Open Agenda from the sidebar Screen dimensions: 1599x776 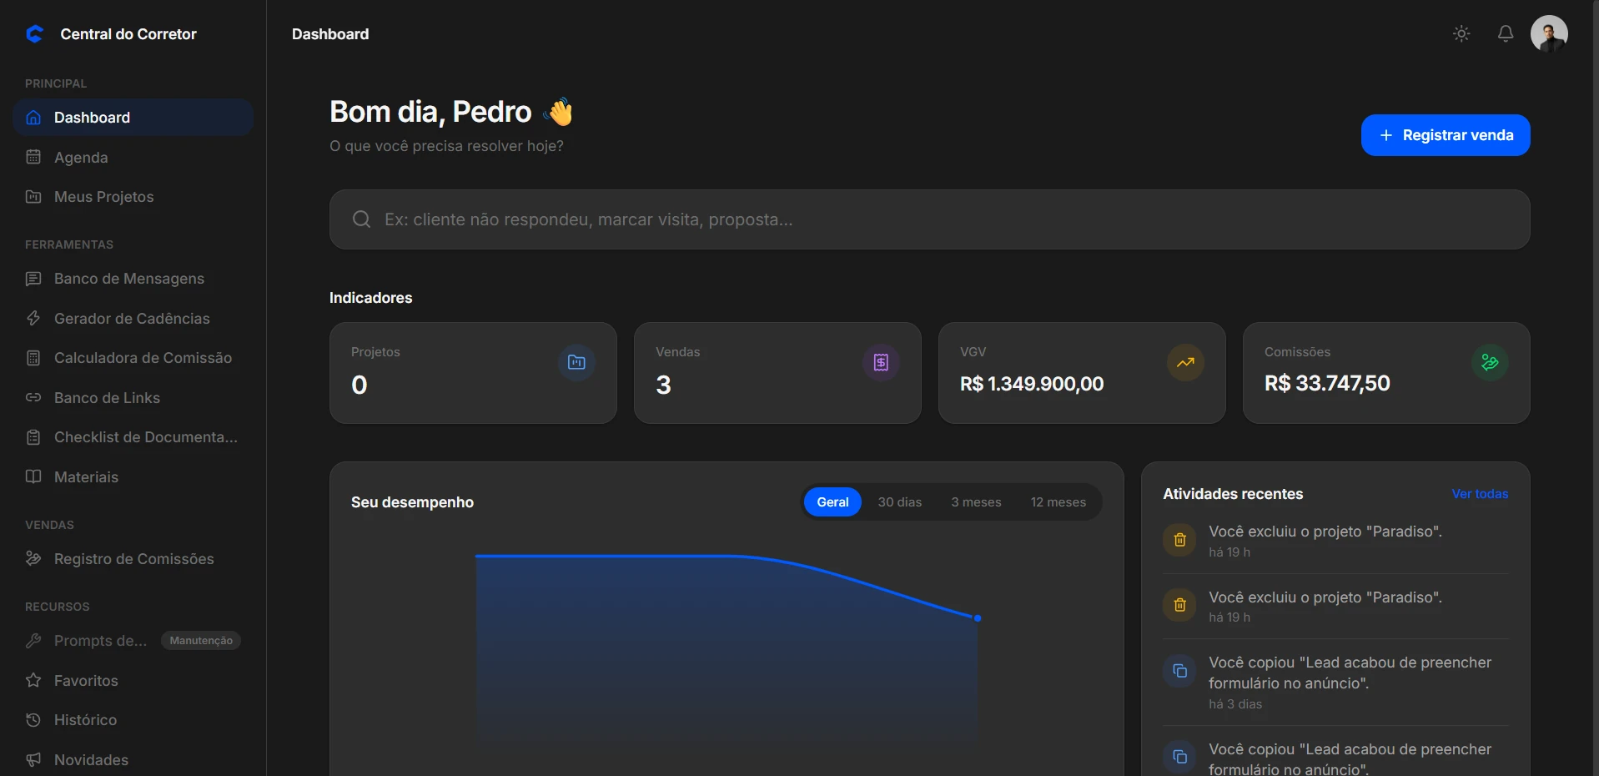[x=133, y=158]
